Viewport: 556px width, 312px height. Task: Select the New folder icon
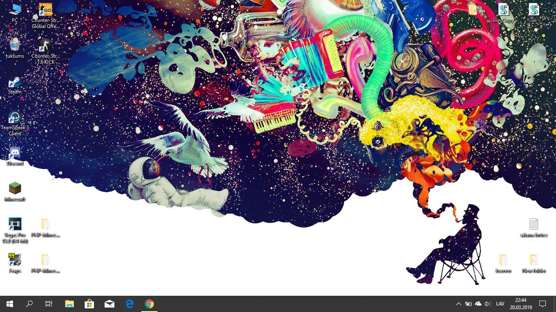[534, 263]
